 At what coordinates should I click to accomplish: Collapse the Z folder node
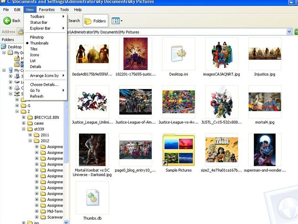pyautogui.click(x=17, y=111)
